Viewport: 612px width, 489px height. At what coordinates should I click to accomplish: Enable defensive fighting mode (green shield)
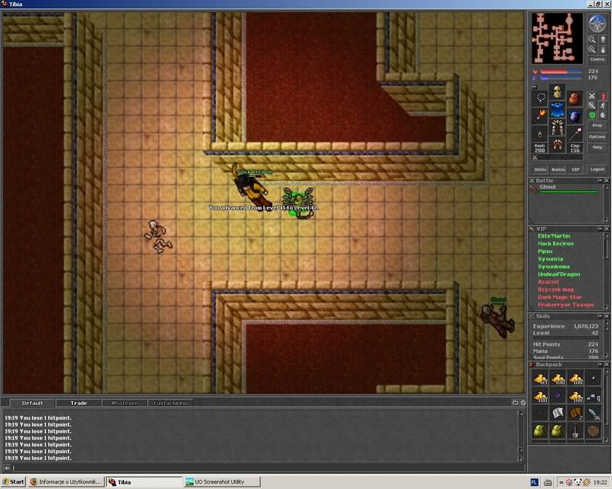[592, 115]
